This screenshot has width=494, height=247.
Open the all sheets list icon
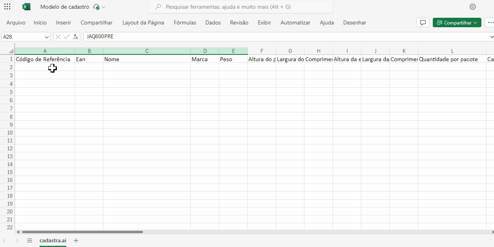coord(30,240)
